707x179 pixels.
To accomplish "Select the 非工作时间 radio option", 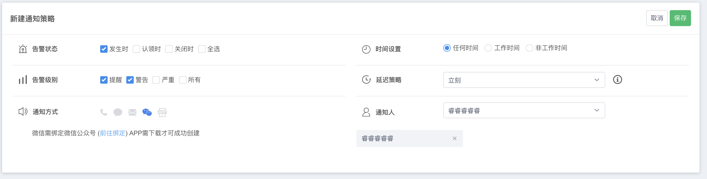I will 529,48.
